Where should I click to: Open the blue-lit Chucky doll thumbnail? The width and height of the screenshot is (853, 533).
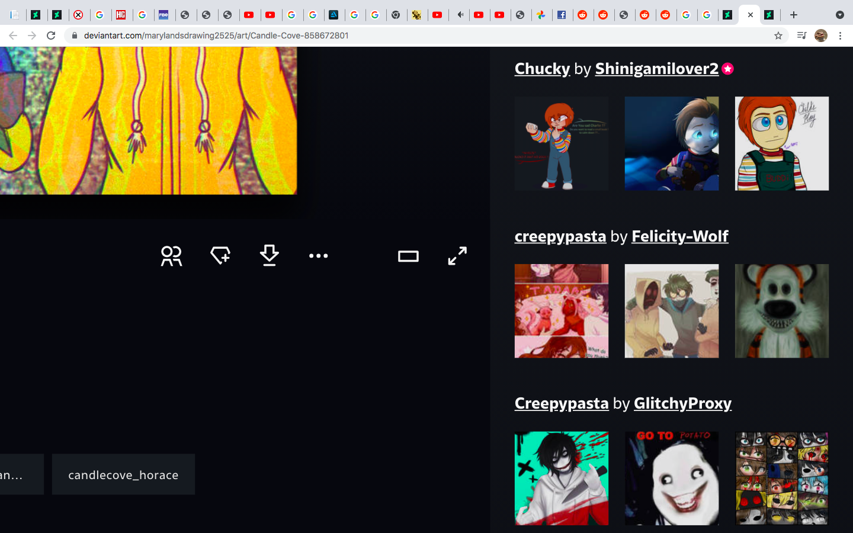(672, 143)
